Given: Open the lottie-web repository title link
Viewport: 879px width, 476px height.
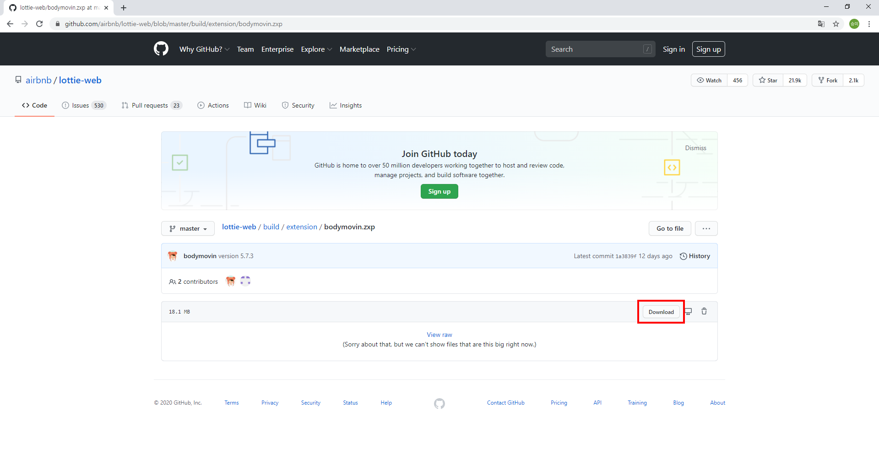Looking at the screenshot, I should click(80, 80).
